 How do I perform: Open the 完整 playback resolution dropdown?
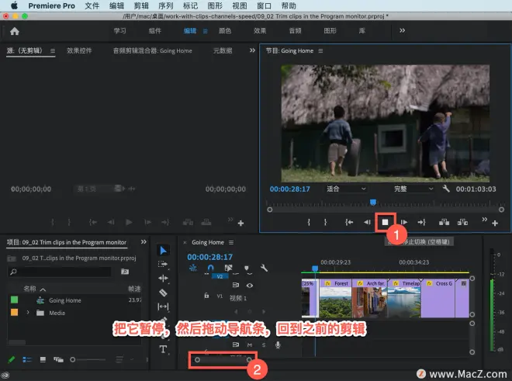point(413,189)
